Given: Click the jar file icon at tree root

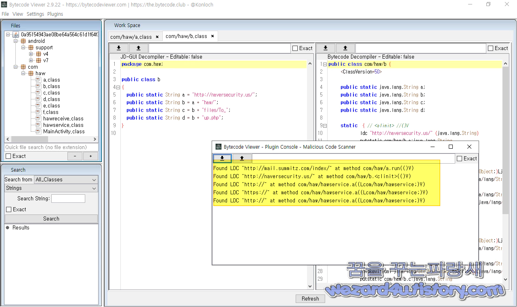Looking at the screenshot, I should [x=16, y=35].
